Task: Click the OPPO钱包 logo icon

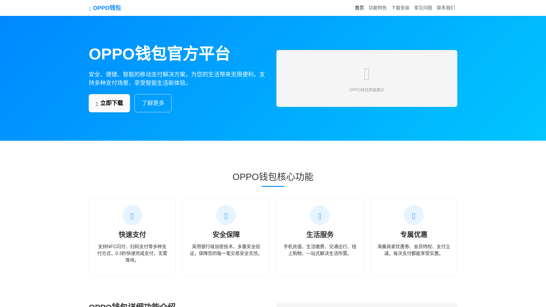Action: [x=90, y=9]
